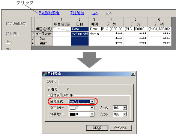Click the データ3 column name cell
The width and height of the screenshot is (176, 136).
click(159, 24)
